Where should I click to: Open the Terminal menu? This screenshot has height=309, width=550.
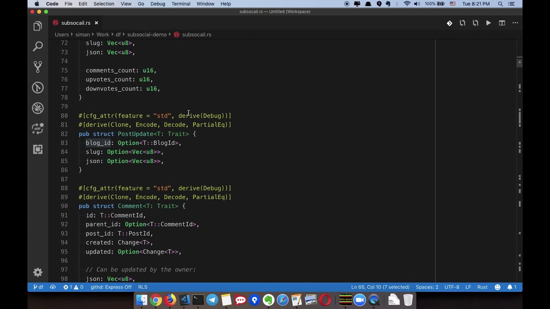tap(181, 4)
